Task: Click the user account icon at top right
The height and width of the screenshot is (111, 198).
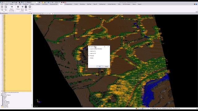Action: [196, 4]
